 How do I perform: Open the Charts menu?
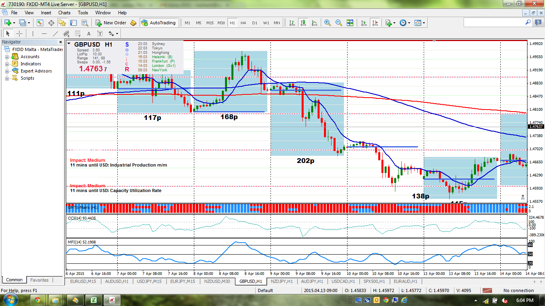point(64,13)
